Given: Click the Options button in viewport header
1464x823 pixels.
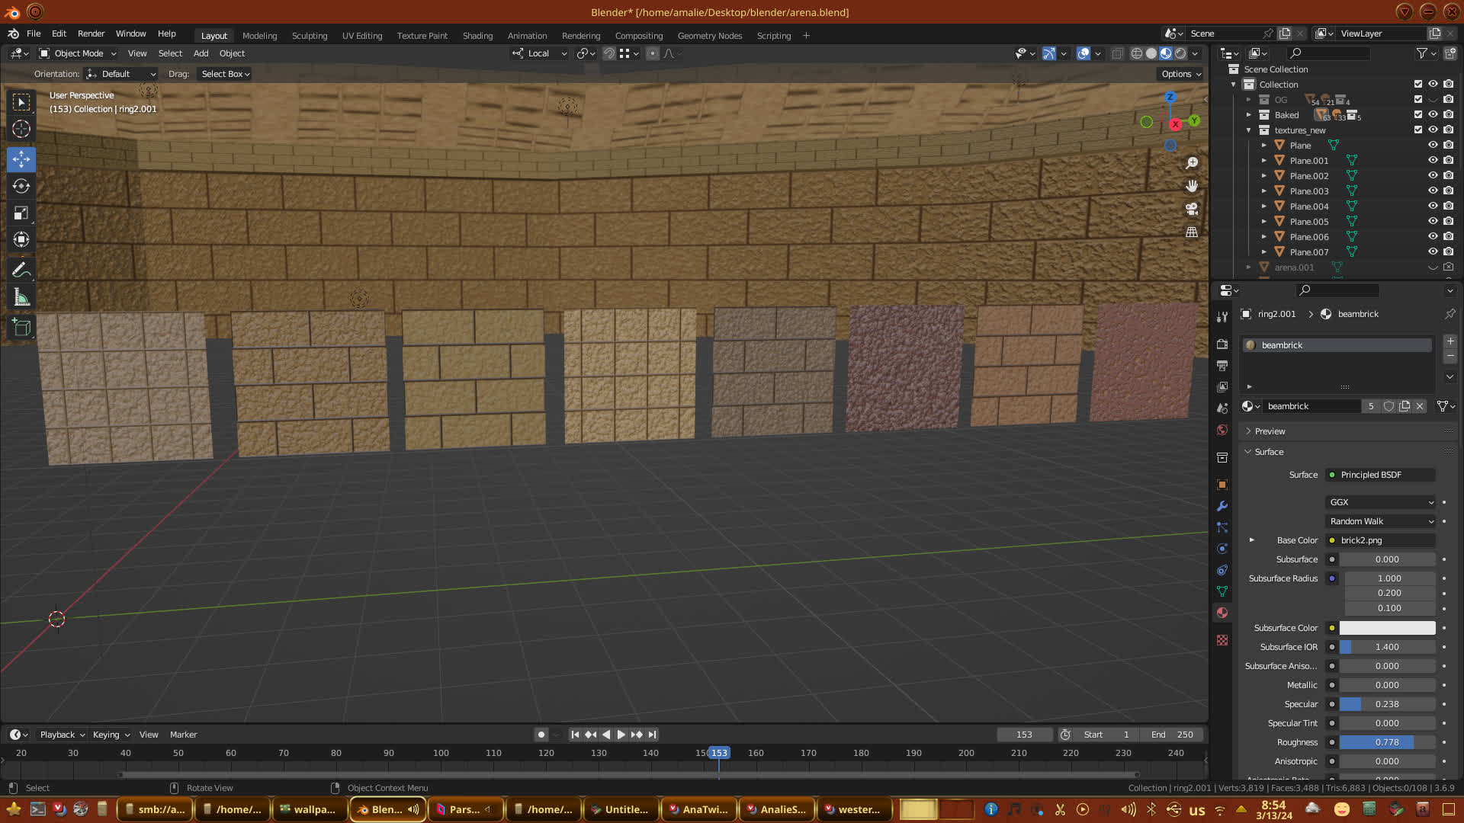Looking at the screenshot, I should (1180, 74).
